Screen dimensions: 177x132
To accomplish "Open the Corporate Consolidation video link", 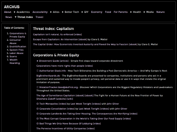I will [53, 109].
